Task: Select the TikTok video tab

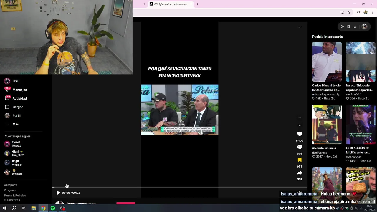Action: pyautogui.click(x=170, y=4)
